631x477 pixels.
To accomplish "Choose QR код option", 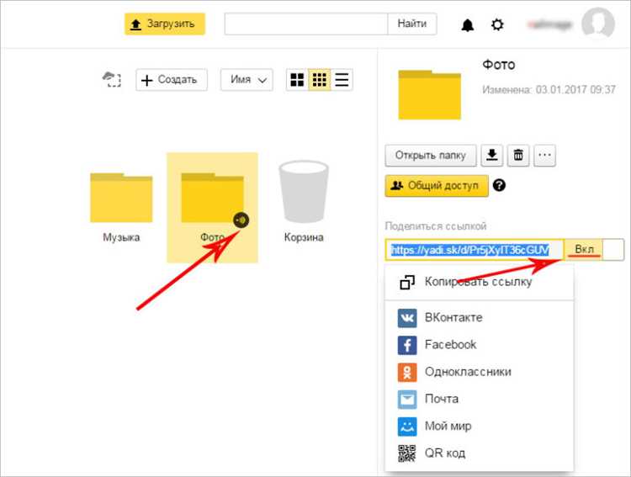I will click(444, 453).
